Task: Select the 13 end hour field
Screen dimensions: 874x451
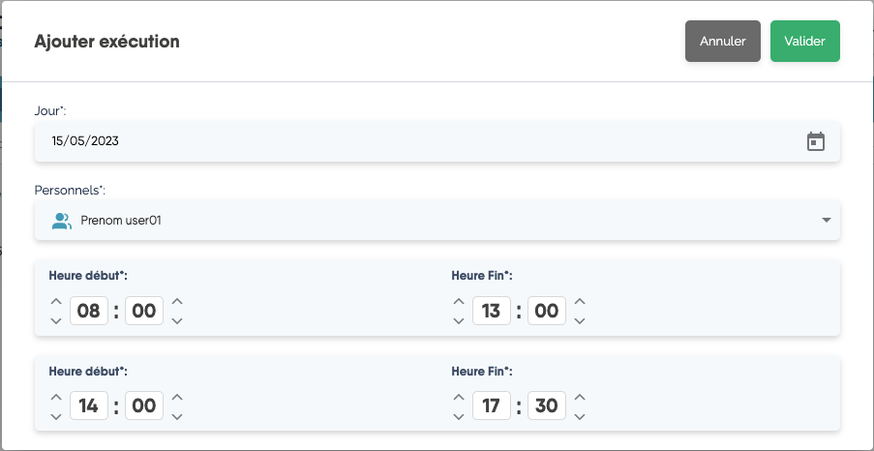Action: click(491, 312)
